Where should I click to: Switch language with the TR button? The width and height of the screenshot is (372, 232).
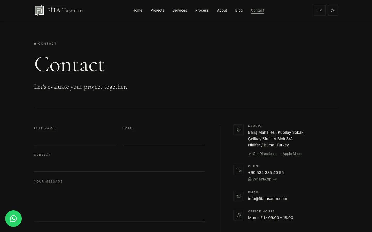320,10
